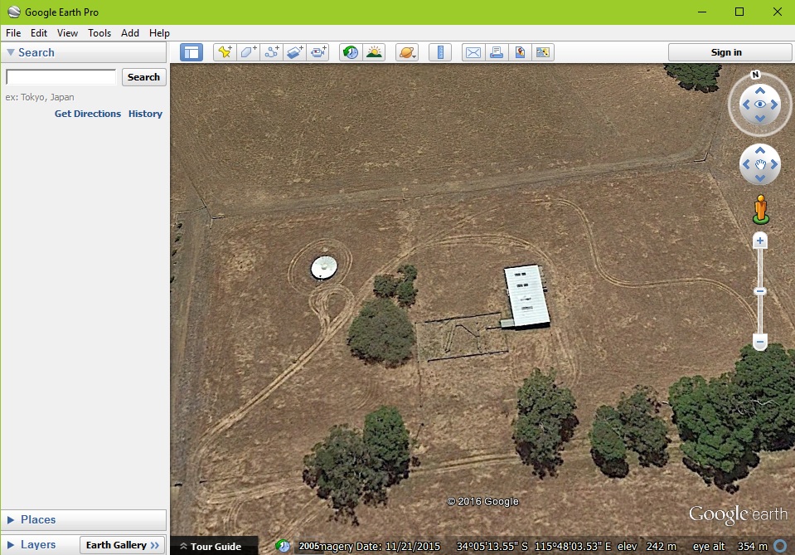Open the Add menu
This screenshot has height=555, width=795.
pos(130,33)
